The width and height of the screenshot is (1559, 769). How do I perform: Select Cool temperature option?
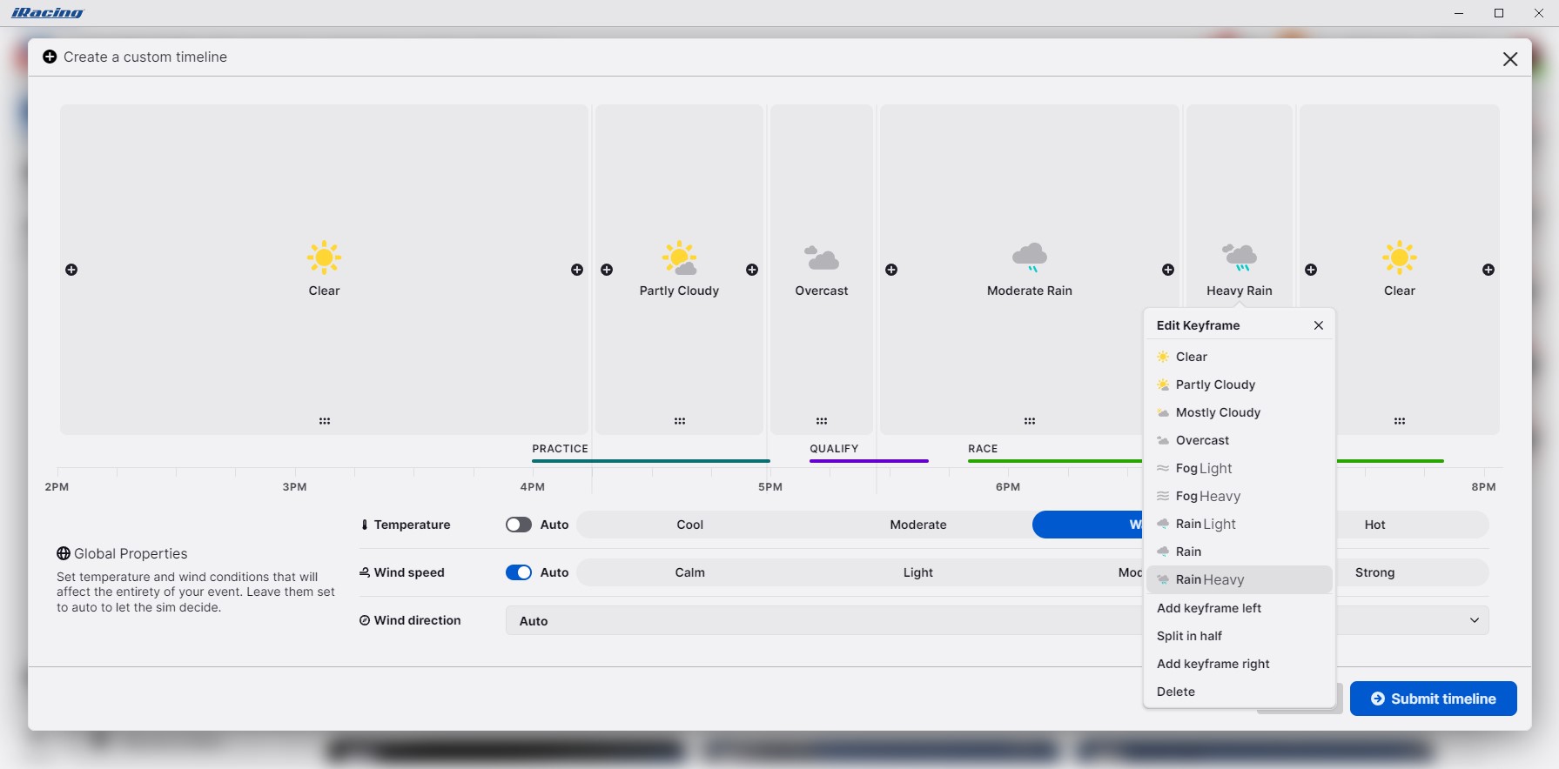pyautogui.click(x=689, y=525)
